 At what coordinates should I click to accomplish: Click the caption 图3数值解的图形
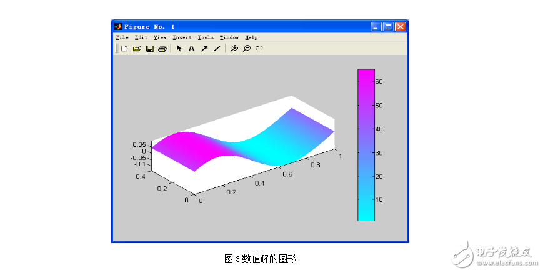pos(260,259)
